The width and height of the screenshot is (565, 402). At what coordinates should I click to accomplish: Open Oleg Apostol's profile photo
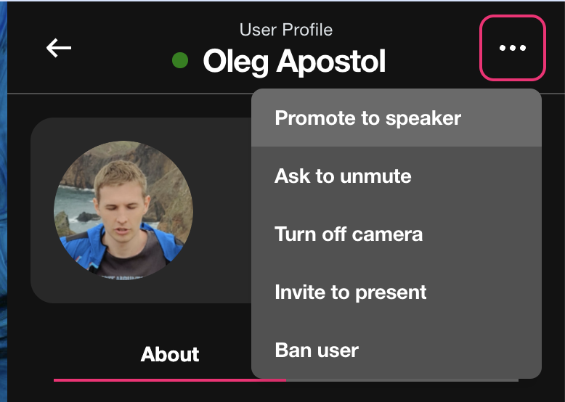click(123, 210)
